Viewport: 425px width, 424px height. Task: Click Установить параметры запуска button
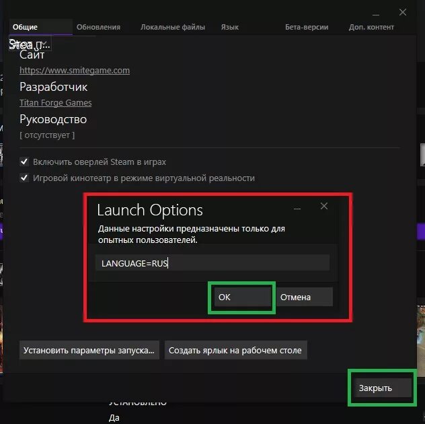click(89, 350)
